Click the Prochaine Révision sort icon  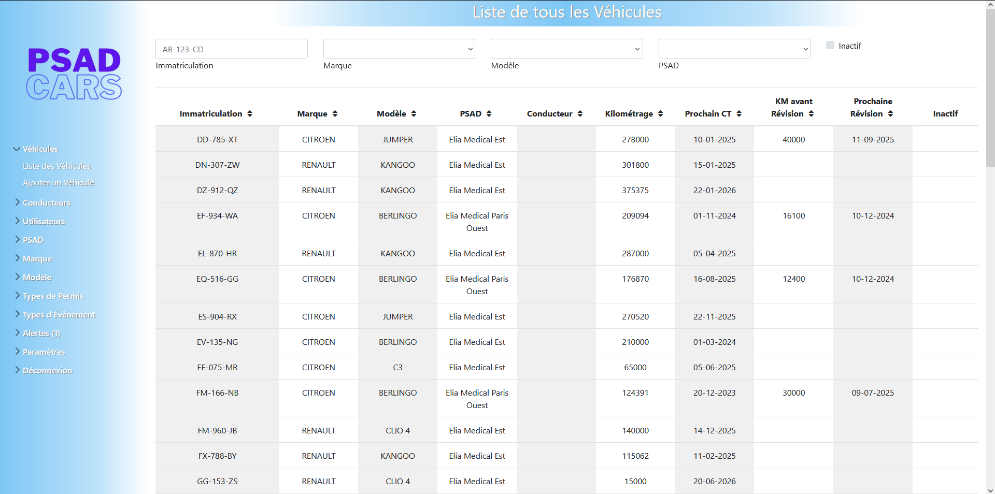(891, 114)
